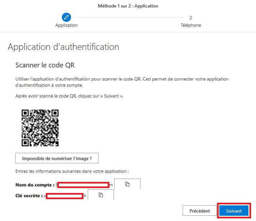
Task: Click "Impossible de numériser l'image ?" button
Action: coord(57,158)
